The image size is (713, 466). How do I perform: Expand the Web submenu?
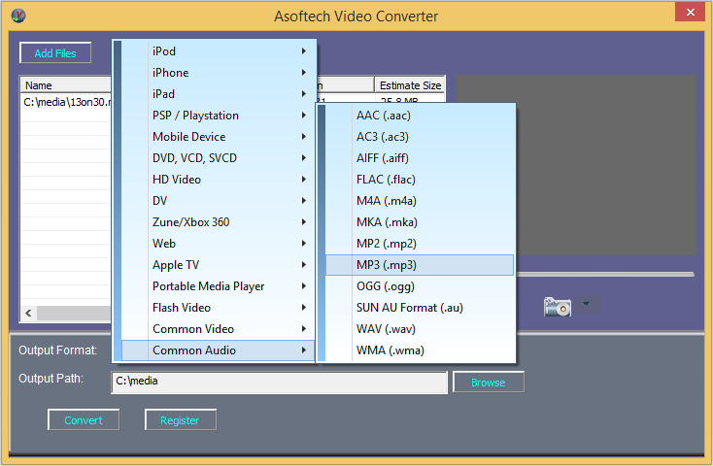(x=219, y=244)
